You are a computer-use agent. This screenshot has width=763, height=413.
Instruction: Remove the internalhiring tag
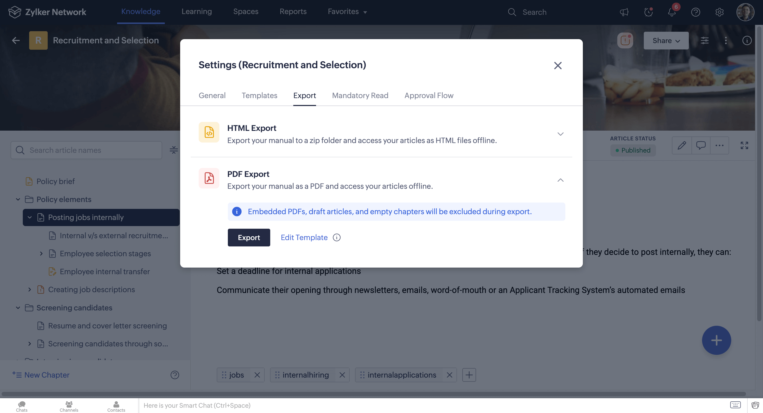coord(342,375)
